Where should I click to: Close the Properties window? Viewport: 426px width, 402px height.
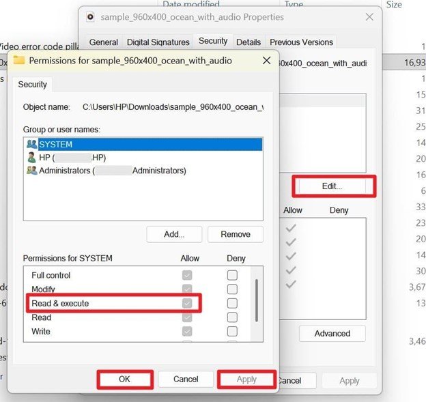369,17
